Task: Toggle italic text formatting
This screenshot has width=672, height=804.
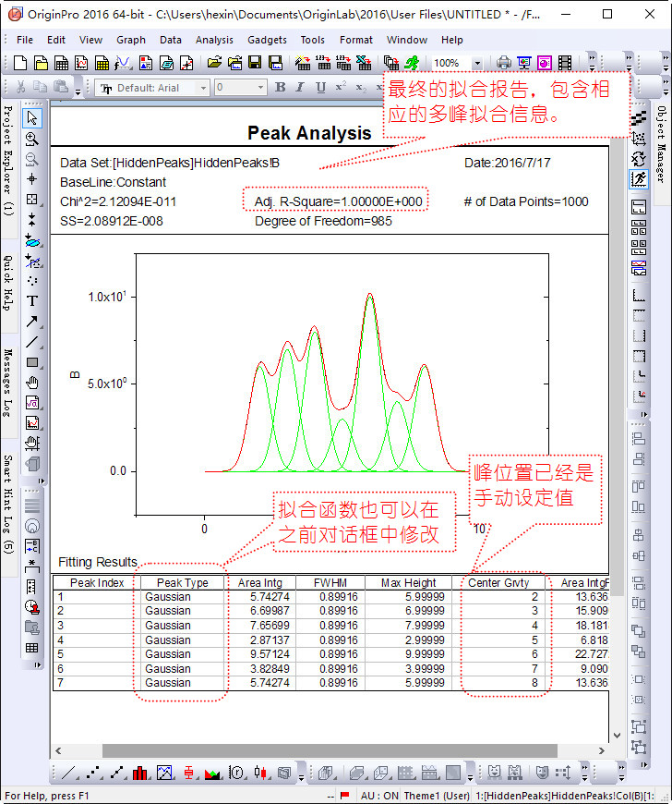Action: pyautogui.click(x=300, y=87)
